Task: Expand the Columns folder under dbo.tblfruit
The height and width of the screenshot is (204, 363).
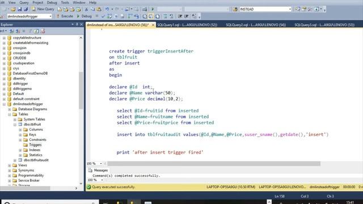Action: [20, 130]
